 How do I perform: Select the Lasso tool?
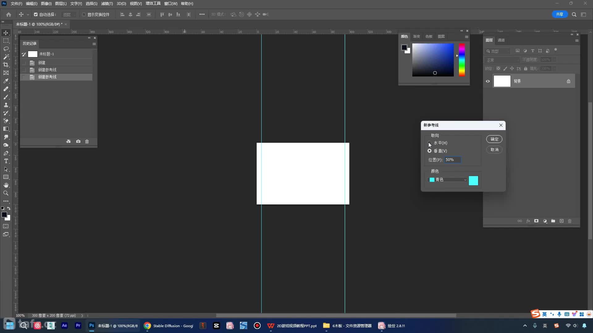click(x=6, y=49)
